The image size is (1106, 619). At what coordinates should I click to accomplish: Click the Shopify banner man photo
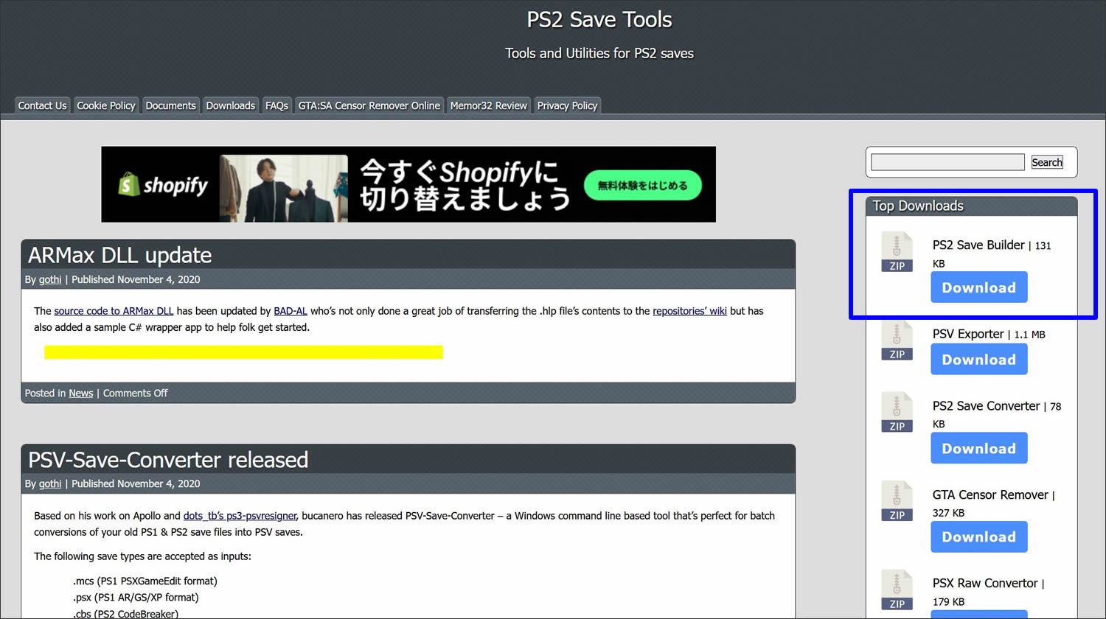(284, 188)
